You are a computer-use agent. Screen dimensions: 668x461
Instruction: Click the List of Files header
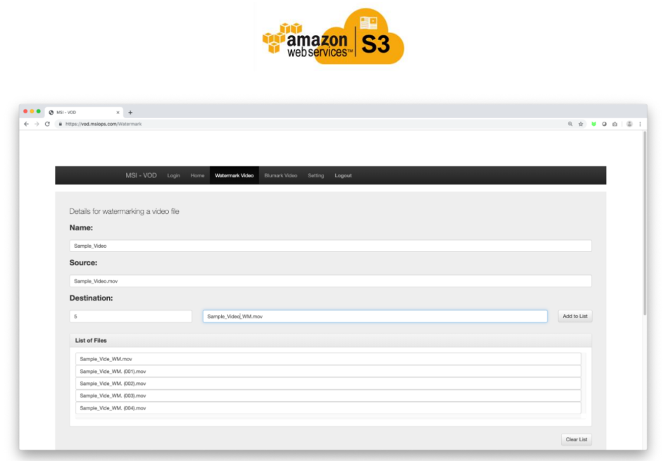[x=331, y=341]
